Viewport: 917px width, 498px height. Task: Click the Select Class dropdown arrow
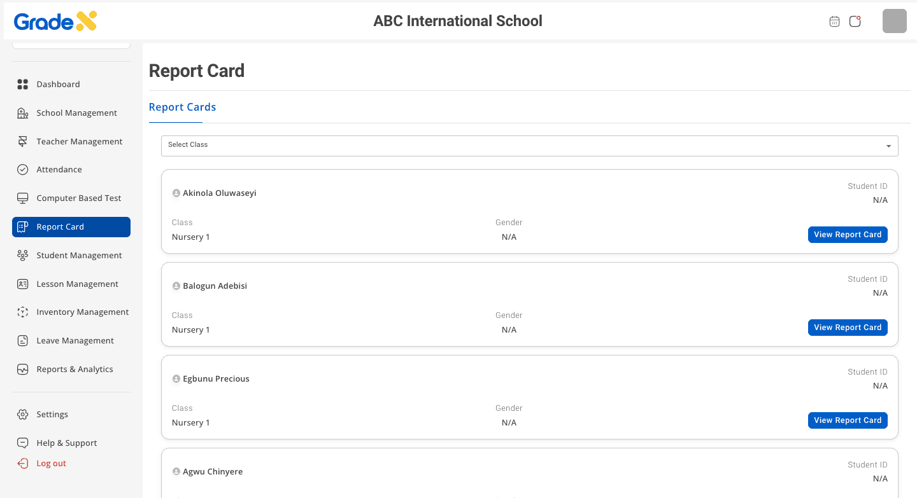pos(888,146)
